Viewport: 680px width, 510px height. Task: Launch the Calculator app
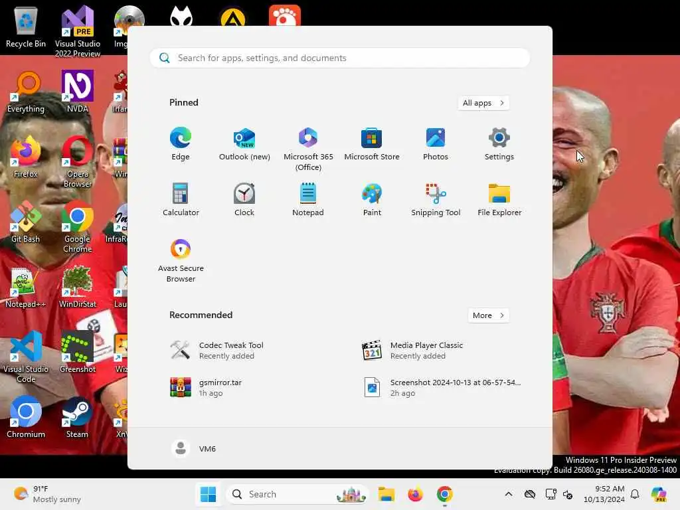[181, 199]
